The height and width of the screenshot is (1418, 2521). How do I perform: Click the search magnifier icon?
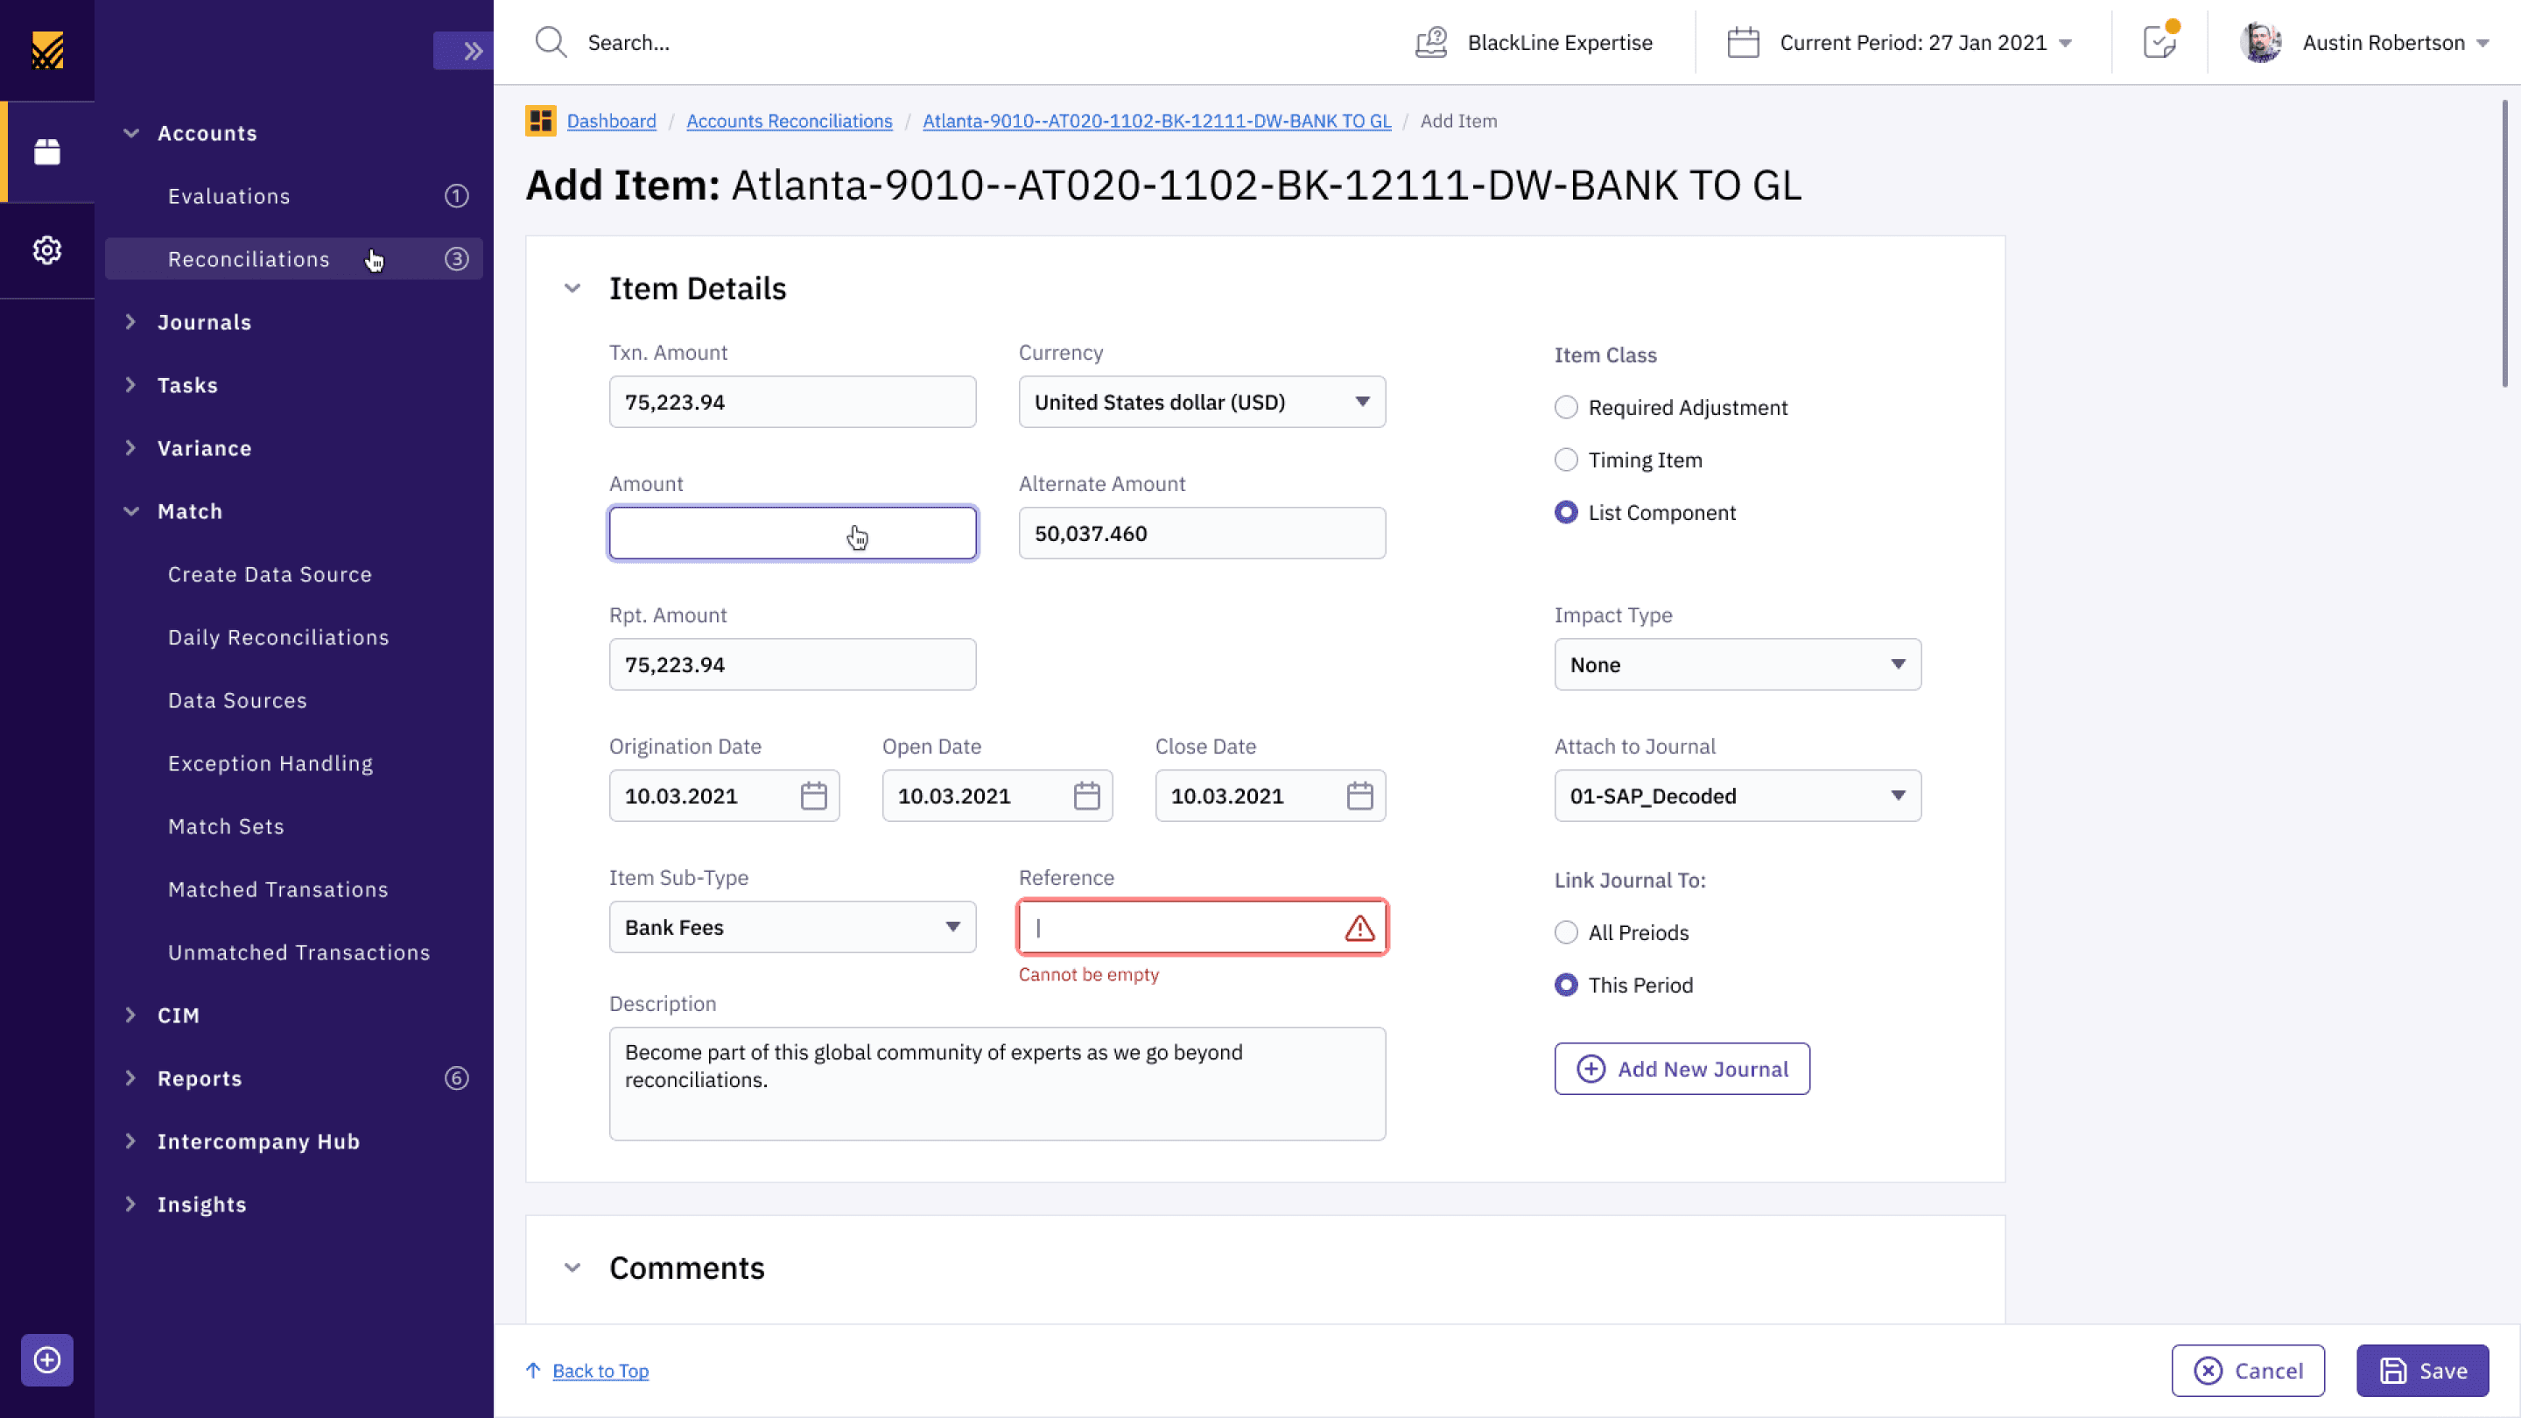[551, 42]
